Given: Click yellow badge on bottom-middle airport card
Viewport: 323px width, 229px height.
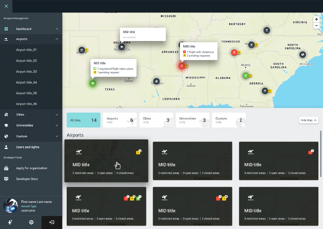Looking at the screenshot, I should [x=224, y=198].
